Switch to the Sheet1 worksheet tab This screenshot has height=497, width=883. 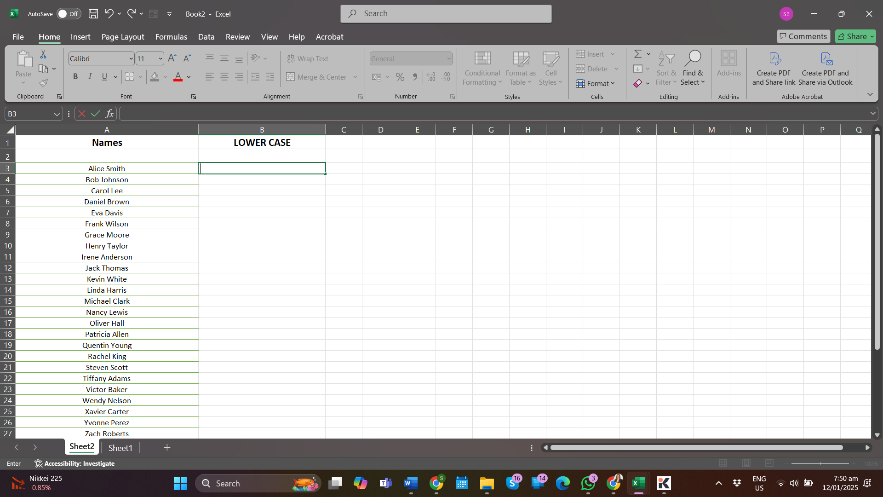coord(120,448)
